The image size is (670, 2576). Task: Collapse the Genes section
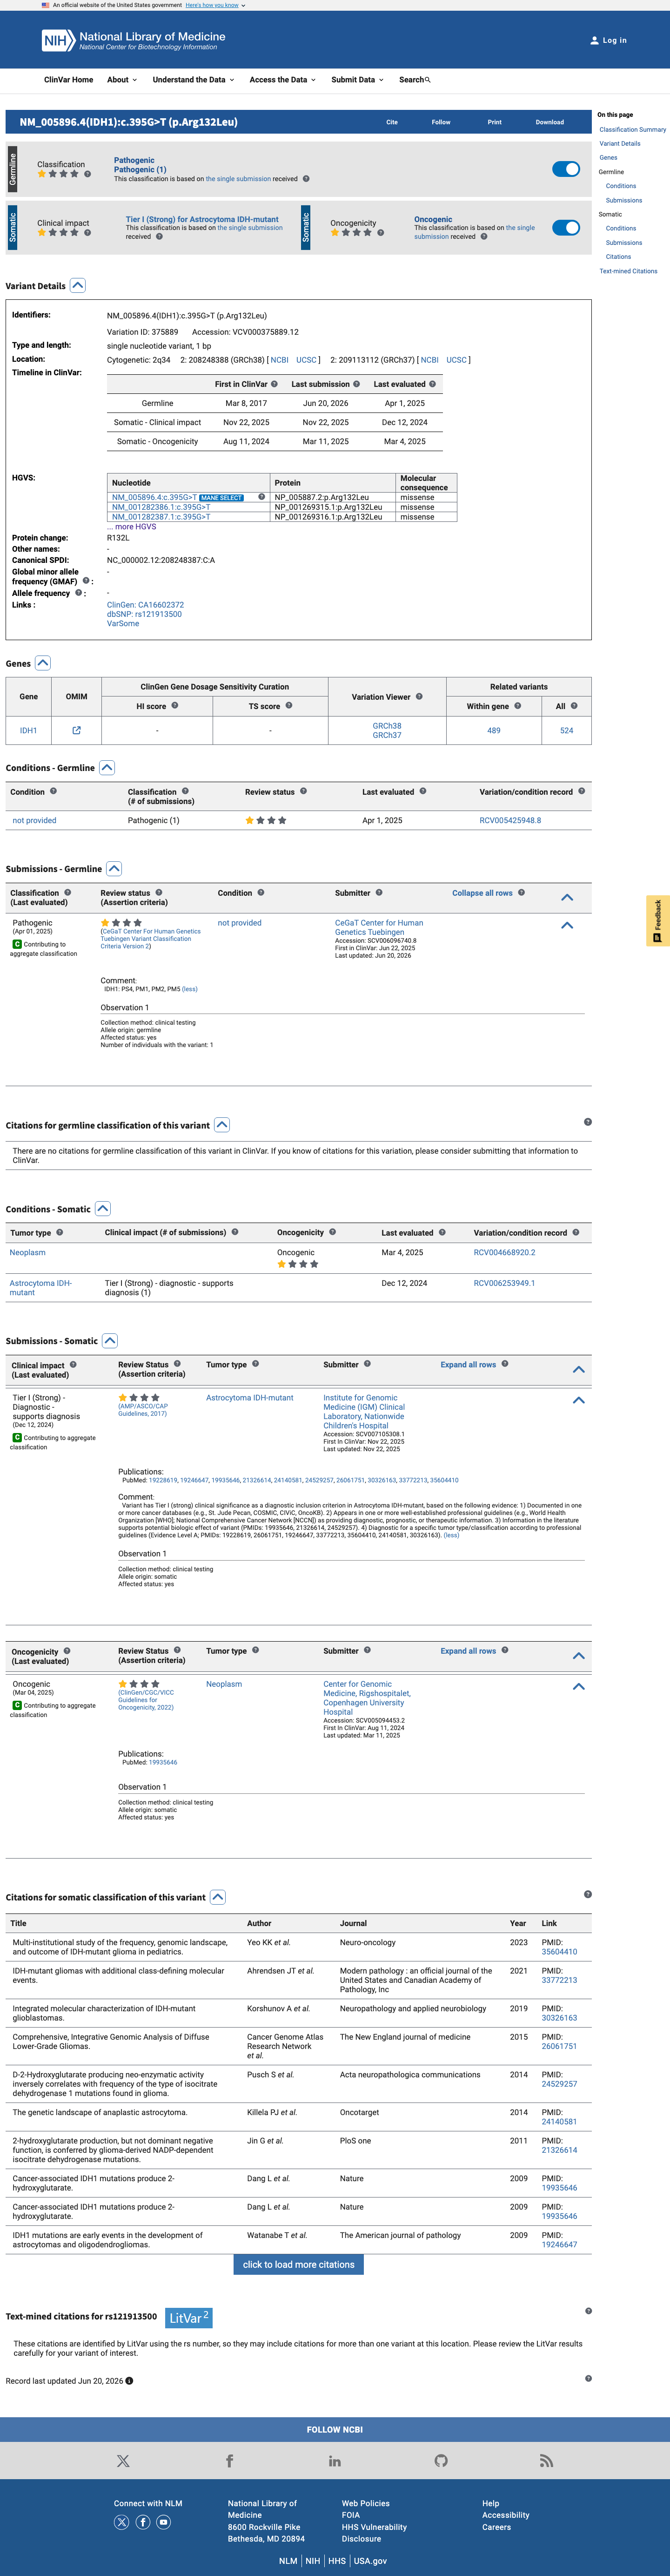point(42,663)
